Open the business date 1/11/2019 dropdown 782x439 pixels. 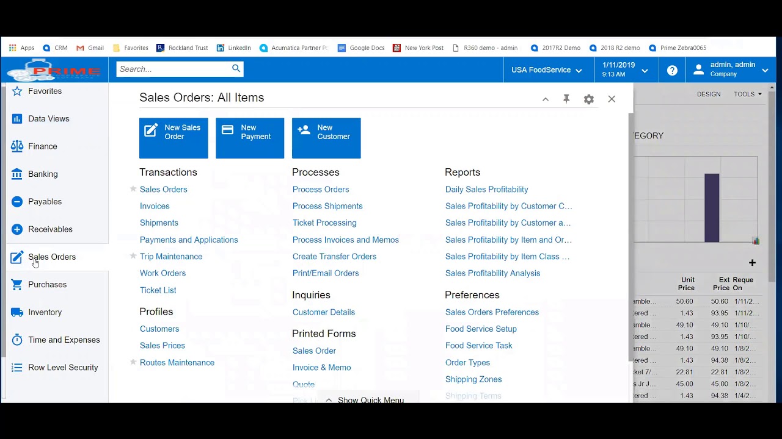pyautogui.click(x=625, y=70)
